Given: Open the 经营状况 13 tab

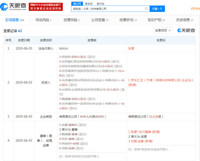Looking at the screenshot, I should coord(128,20).
